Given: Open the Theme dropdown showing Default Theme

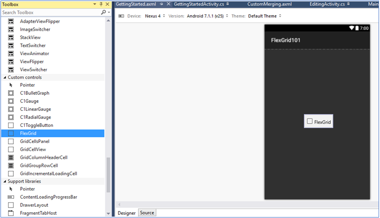Looking at the screenshot, I should click(x=264, y=16).
